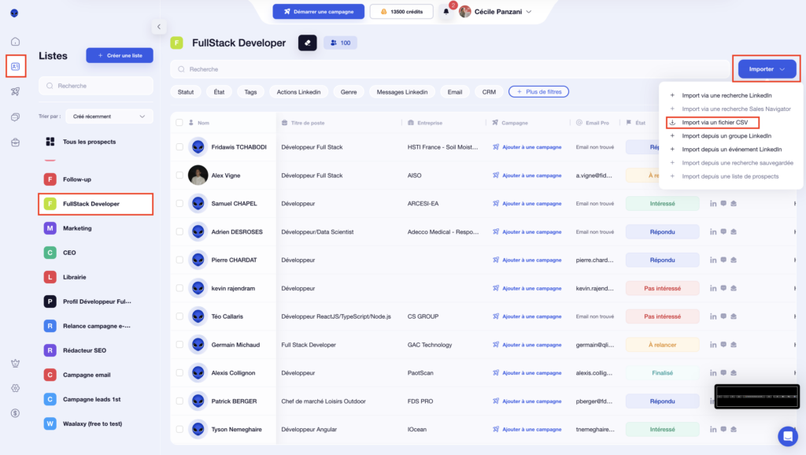Check the Pierre CHARDAT row checkbox
Viewport: 806px width, 455px height.
click(x=179, y=260)
